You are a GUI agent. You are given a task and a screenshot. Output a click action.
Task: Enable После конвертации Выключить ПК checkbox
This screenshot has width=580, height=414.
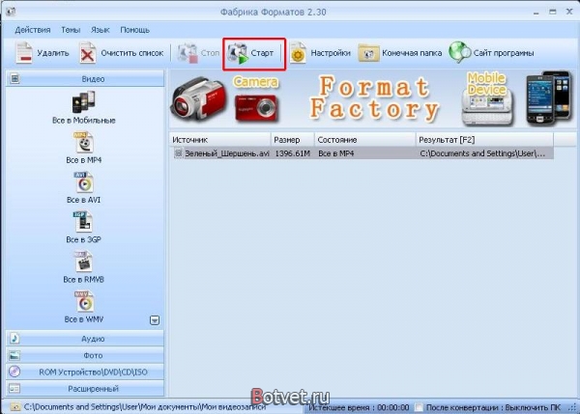coord(419,407)
